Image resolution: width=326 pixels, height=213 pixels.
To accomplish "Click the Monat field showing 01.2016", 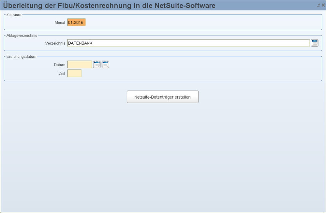I will [x=76, y=22].
